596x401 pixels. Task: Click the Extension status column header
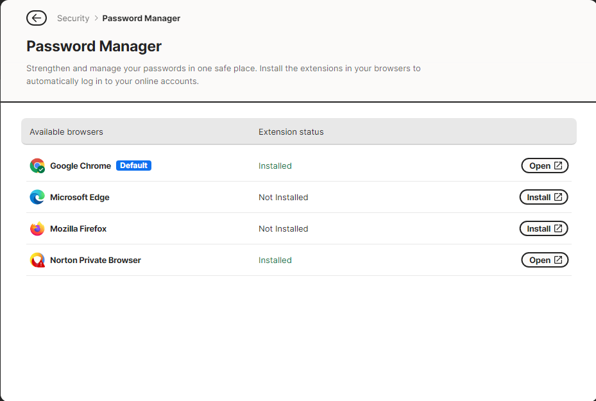tap(291, 132)
